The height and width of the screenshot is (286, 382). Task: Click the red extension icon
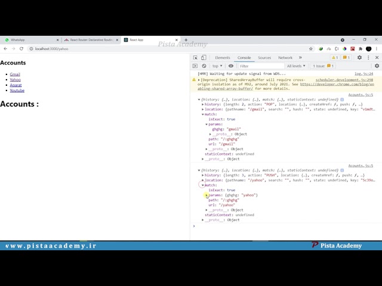tap(352, 49)
